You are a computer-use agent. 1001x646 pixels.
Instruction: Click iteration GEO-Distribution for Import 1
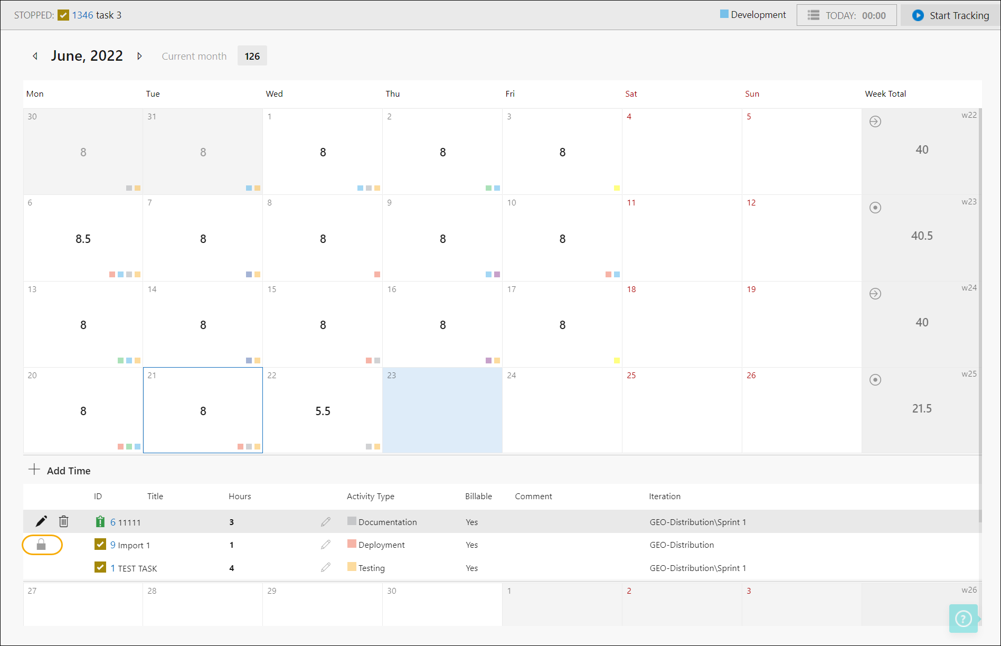(682, 545)
